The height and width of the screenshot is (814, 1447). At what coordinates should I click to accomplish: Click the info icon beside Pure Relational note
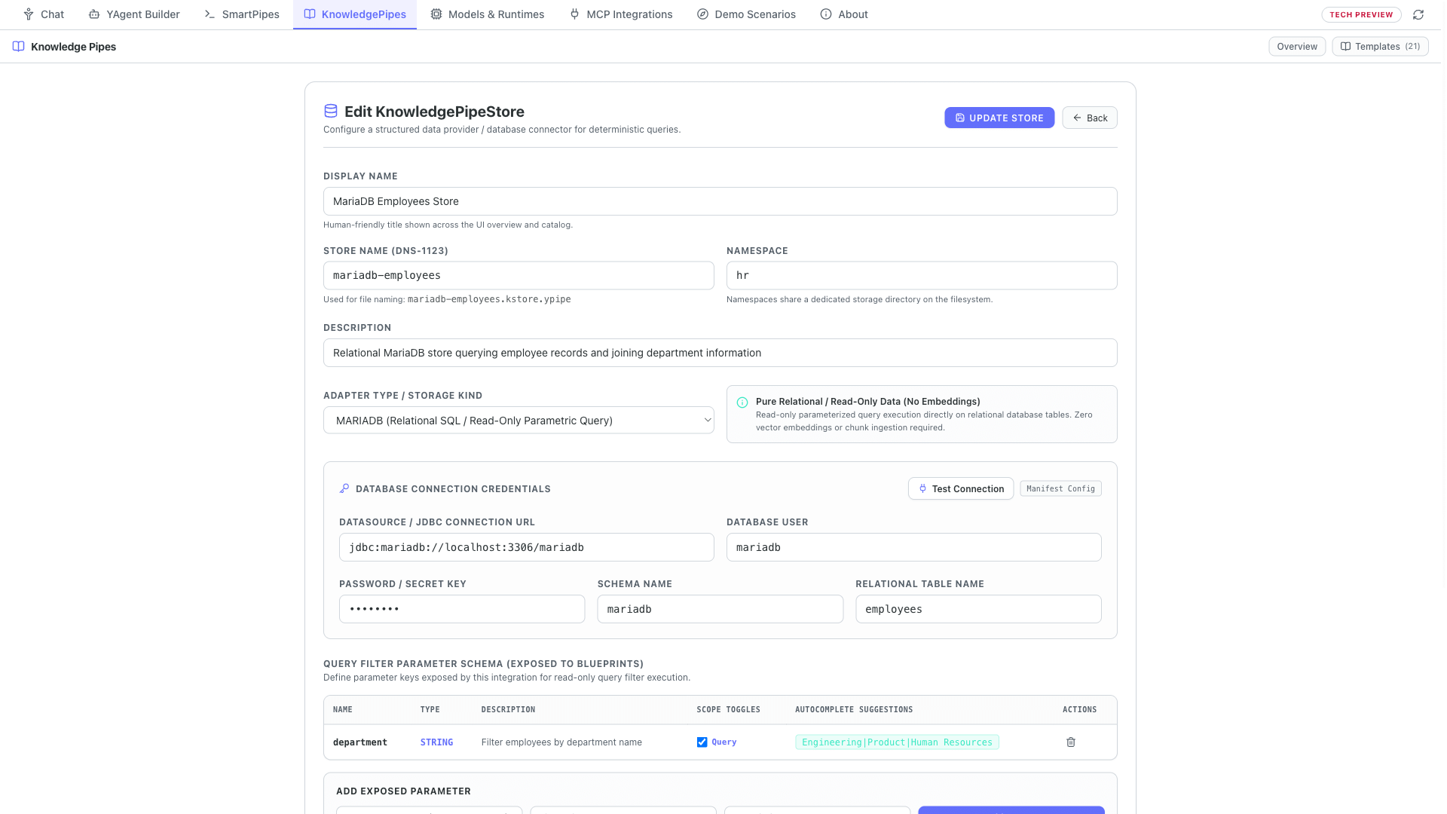[x=742, y=402]
